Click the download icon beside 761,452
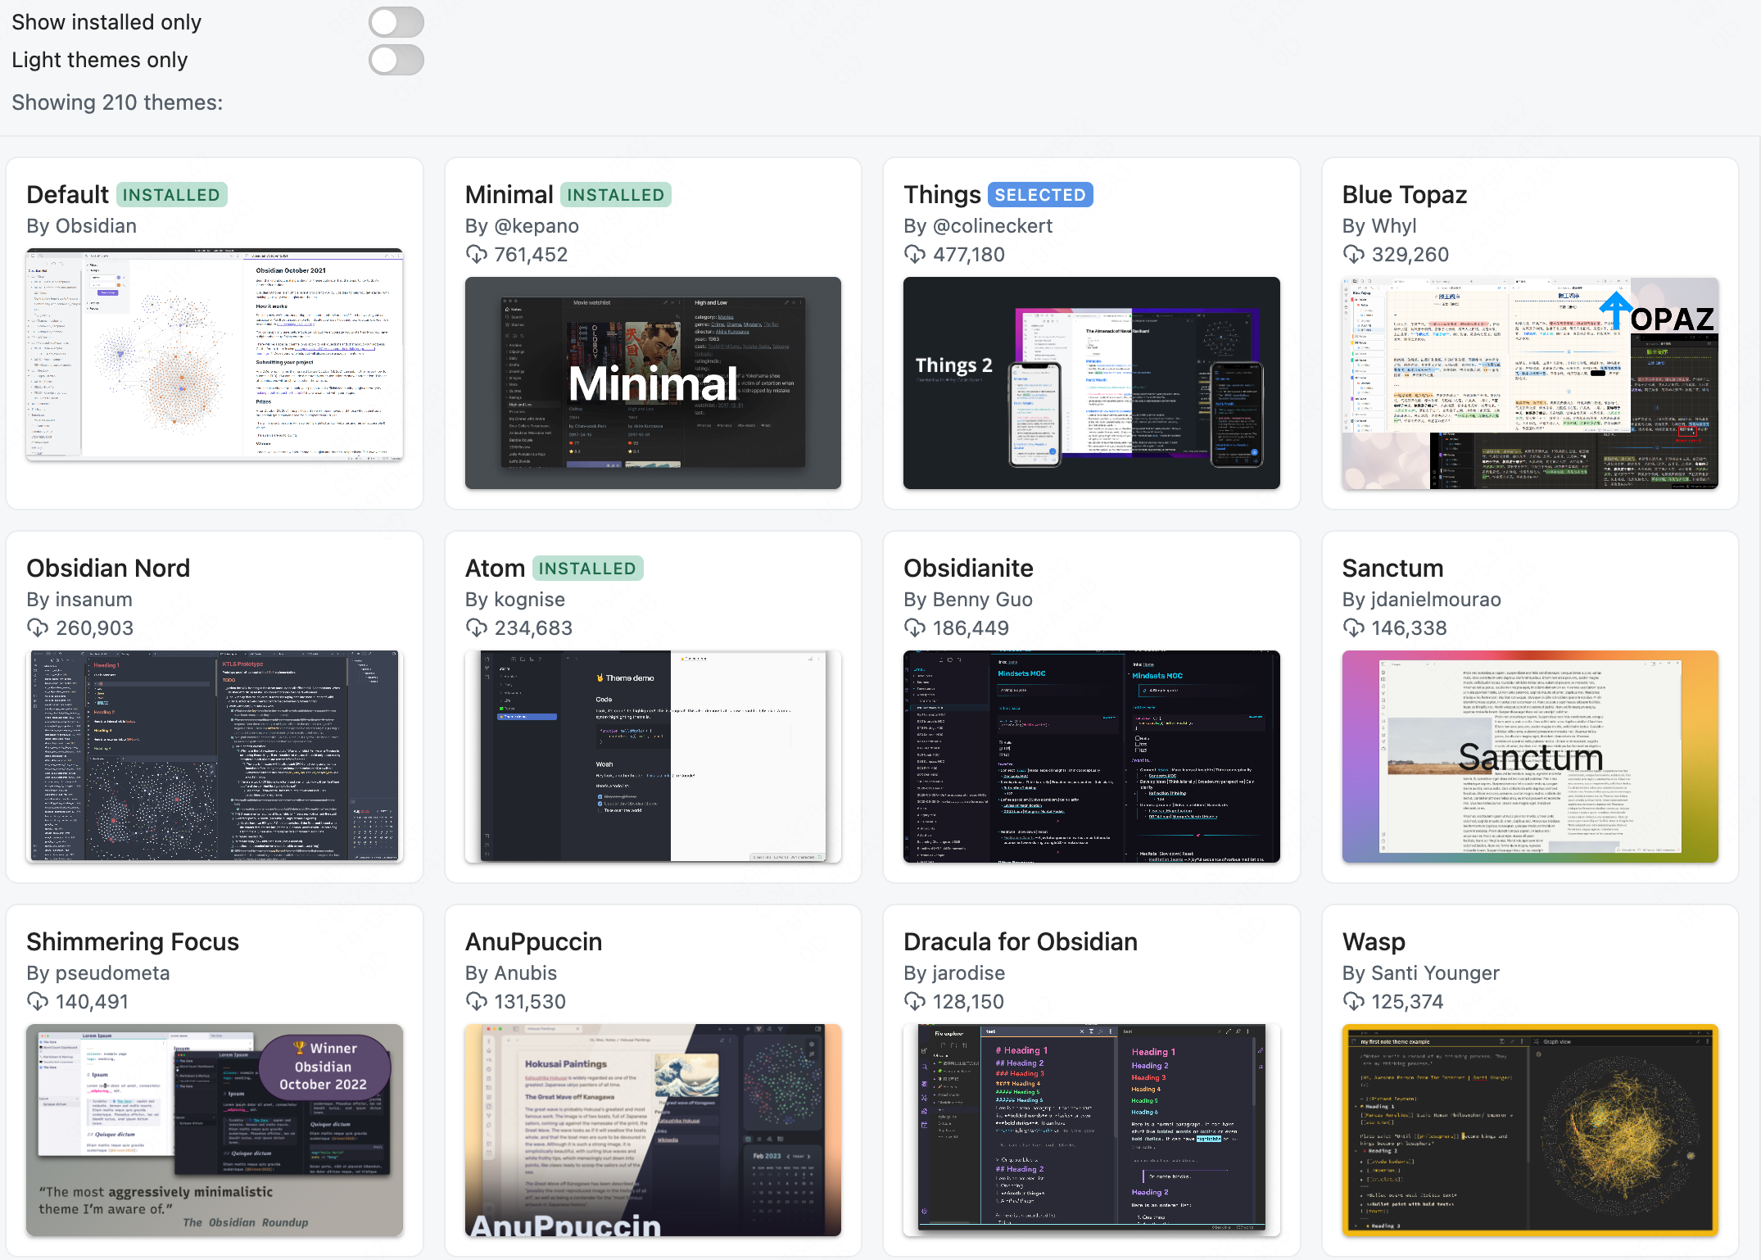 pos(476,255)
